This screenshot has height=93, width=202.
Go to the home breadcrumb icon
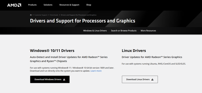coord(31,15)
